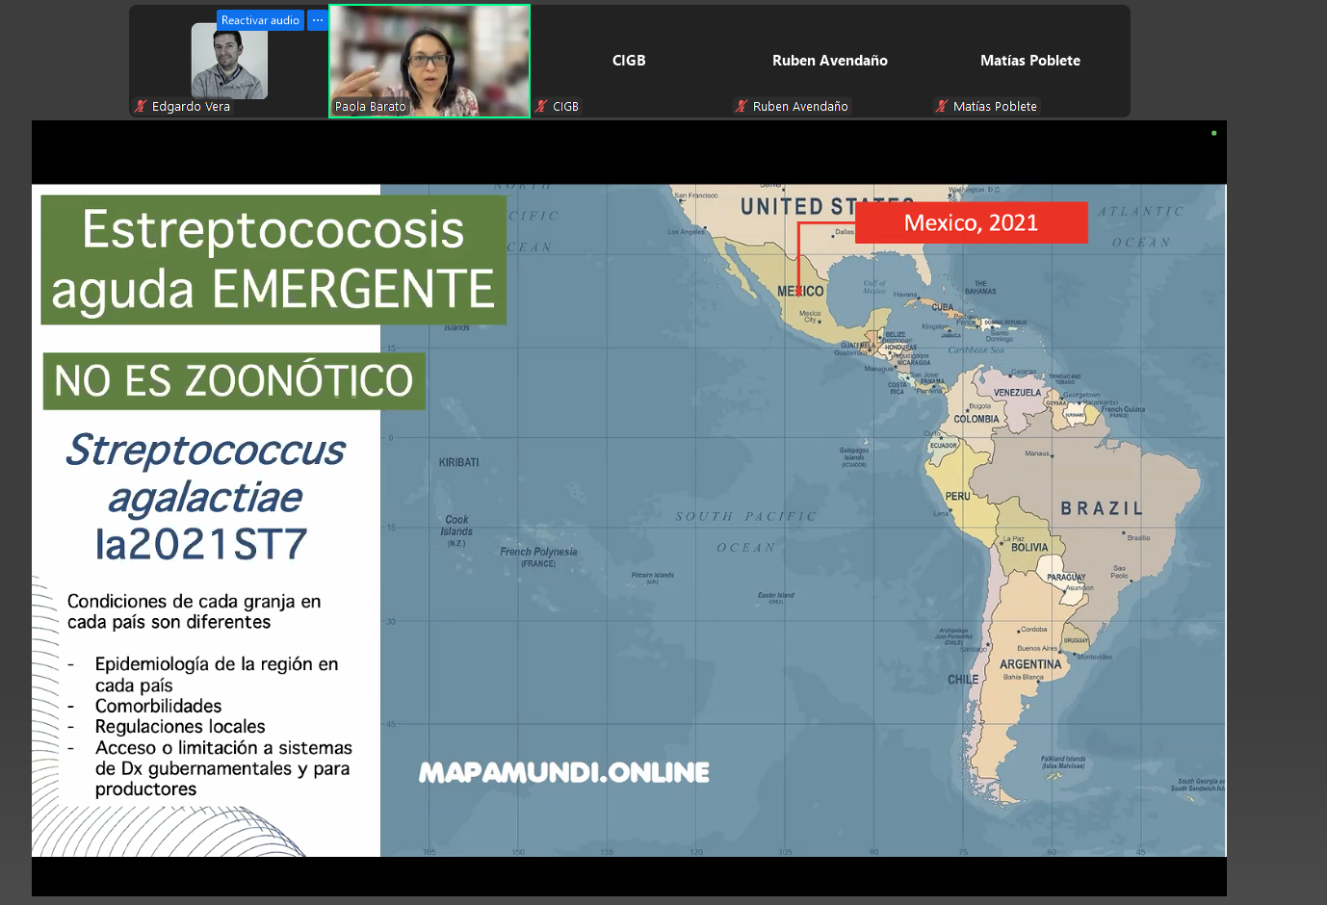Click the muted microphone icon beside the CIGB label
This screenshot has width=1327, height=905.
pyautogui.click(x=542, y=106)
